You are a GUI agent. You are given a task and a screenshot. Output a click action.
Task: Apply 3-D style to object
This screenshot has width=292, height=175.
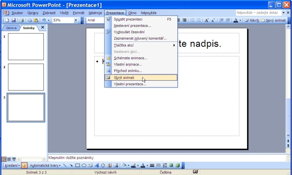pos(178,165)
